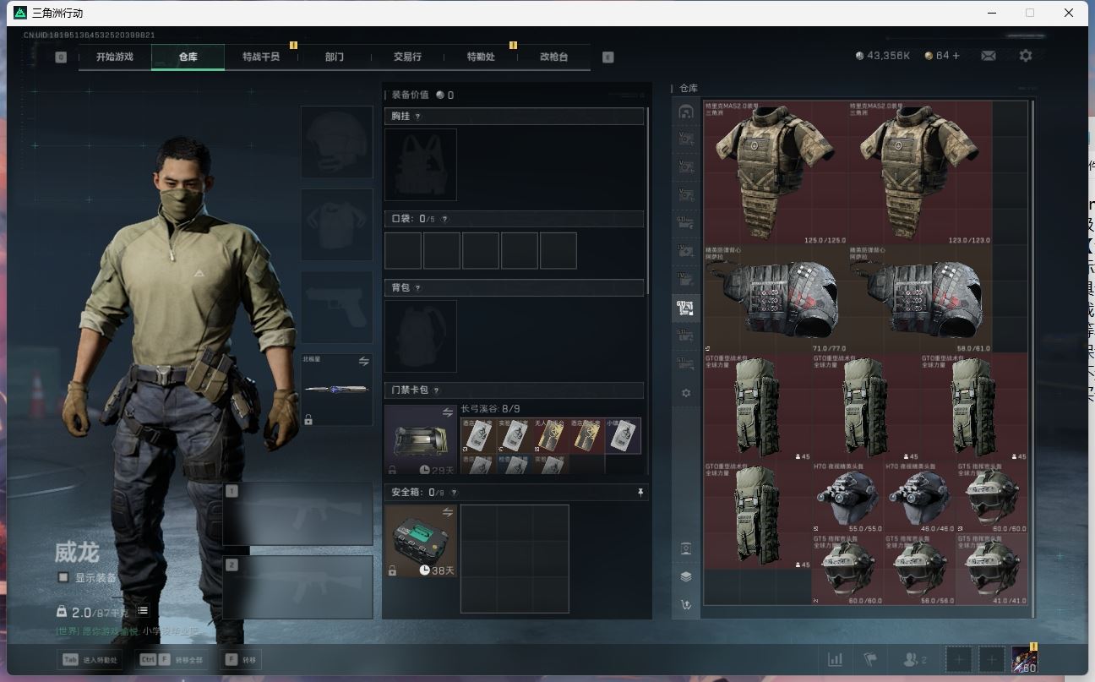Toggle the 显示装备 checkbox
Viewport: 1095px width, 682px height.
[x=63, y=578]
